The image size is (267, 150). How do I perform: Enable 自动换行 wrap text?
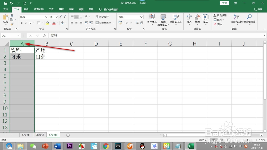pyautogui.click(x=102, y=17)
